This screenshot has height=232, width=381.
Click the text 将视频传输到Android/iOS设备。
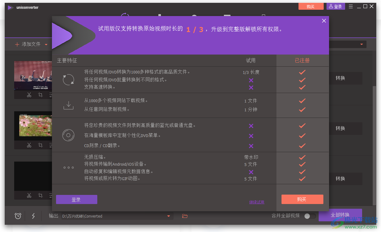[115, 164]
